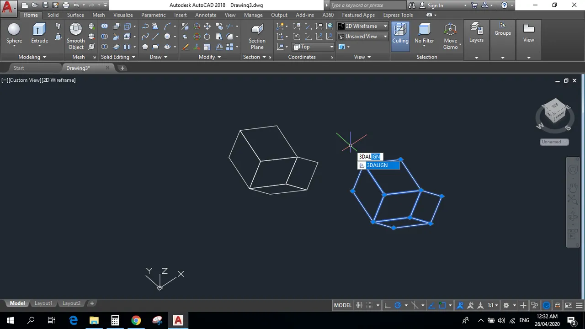This screenshot has height=329, width=585.
Task: Open the Solid ribbon tab
Action: click(x=53, y=15)
